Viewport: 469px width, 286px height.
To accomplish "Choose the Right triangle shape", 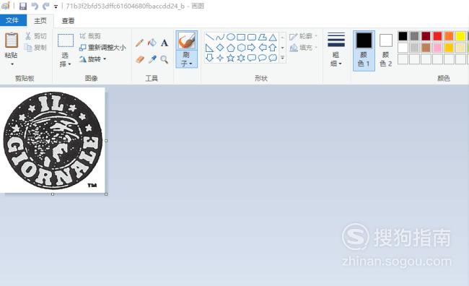I will (210, 48).
